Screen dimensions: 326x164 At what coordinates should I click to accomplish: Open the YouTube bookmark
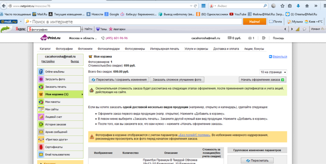pyautogui.click(x=238, y=14)
